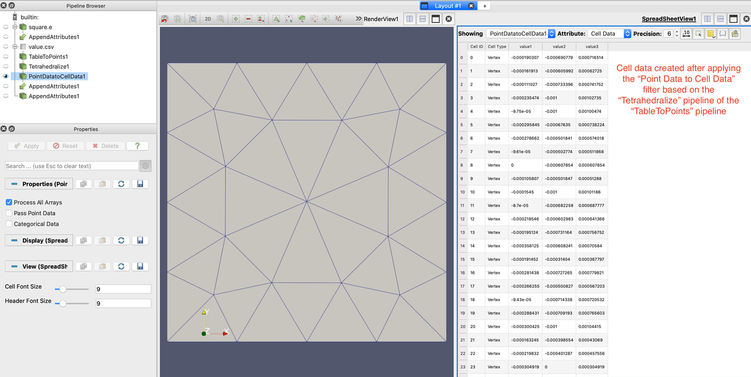Click the red minus subtract selection icon
The width and height of the screenshot is (751, 377).
tap(248, 19)
